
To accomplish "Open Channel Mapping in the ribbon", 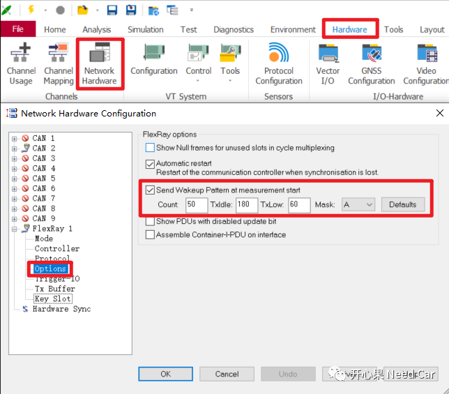I will [x=59, y=64].
